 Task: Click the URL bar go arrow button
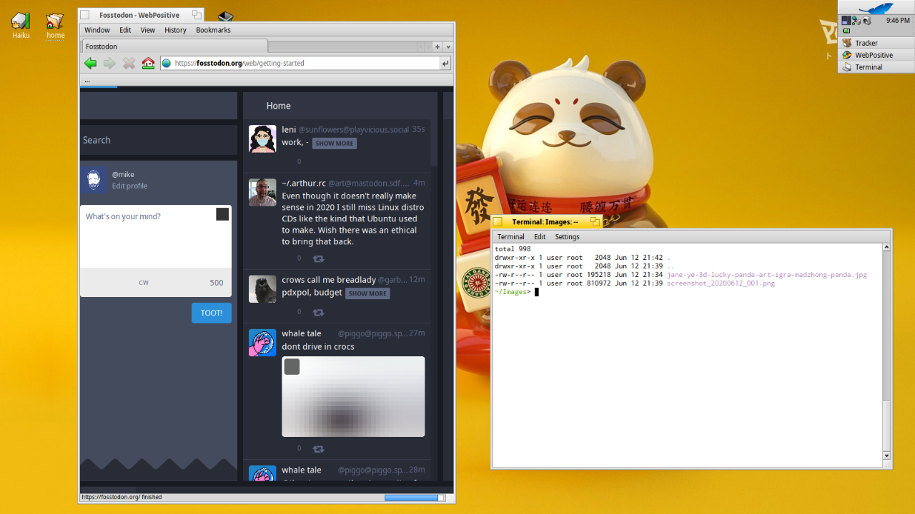tap(446, 64)
